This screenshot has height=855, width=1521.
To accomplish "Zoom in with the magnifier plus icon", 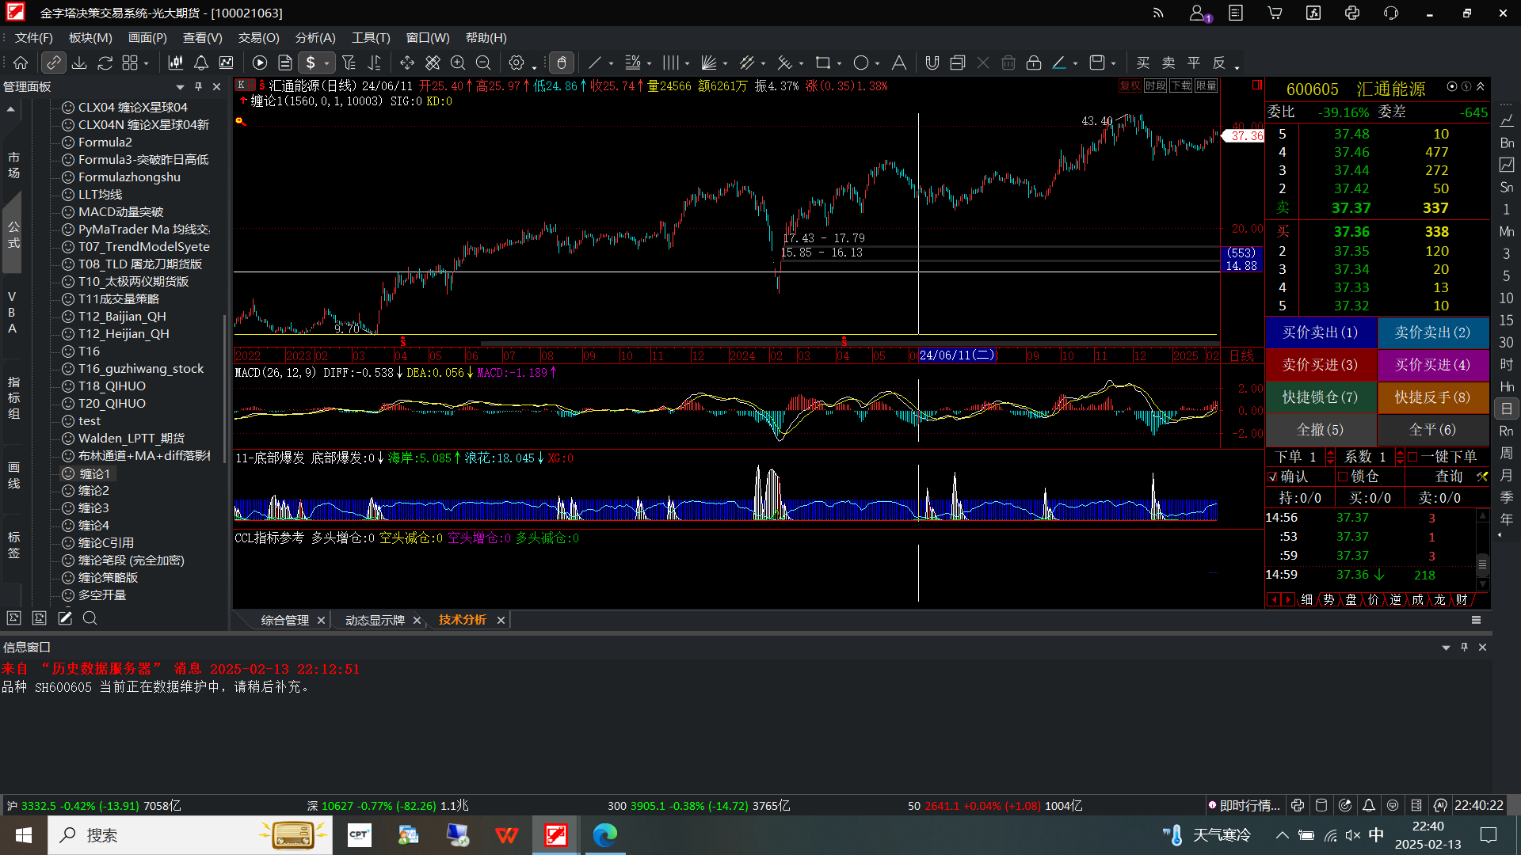I will [x=458, y=63].
